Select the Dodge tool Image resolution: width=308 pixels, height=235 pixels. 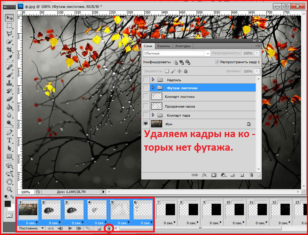click(x=9, y=123)
